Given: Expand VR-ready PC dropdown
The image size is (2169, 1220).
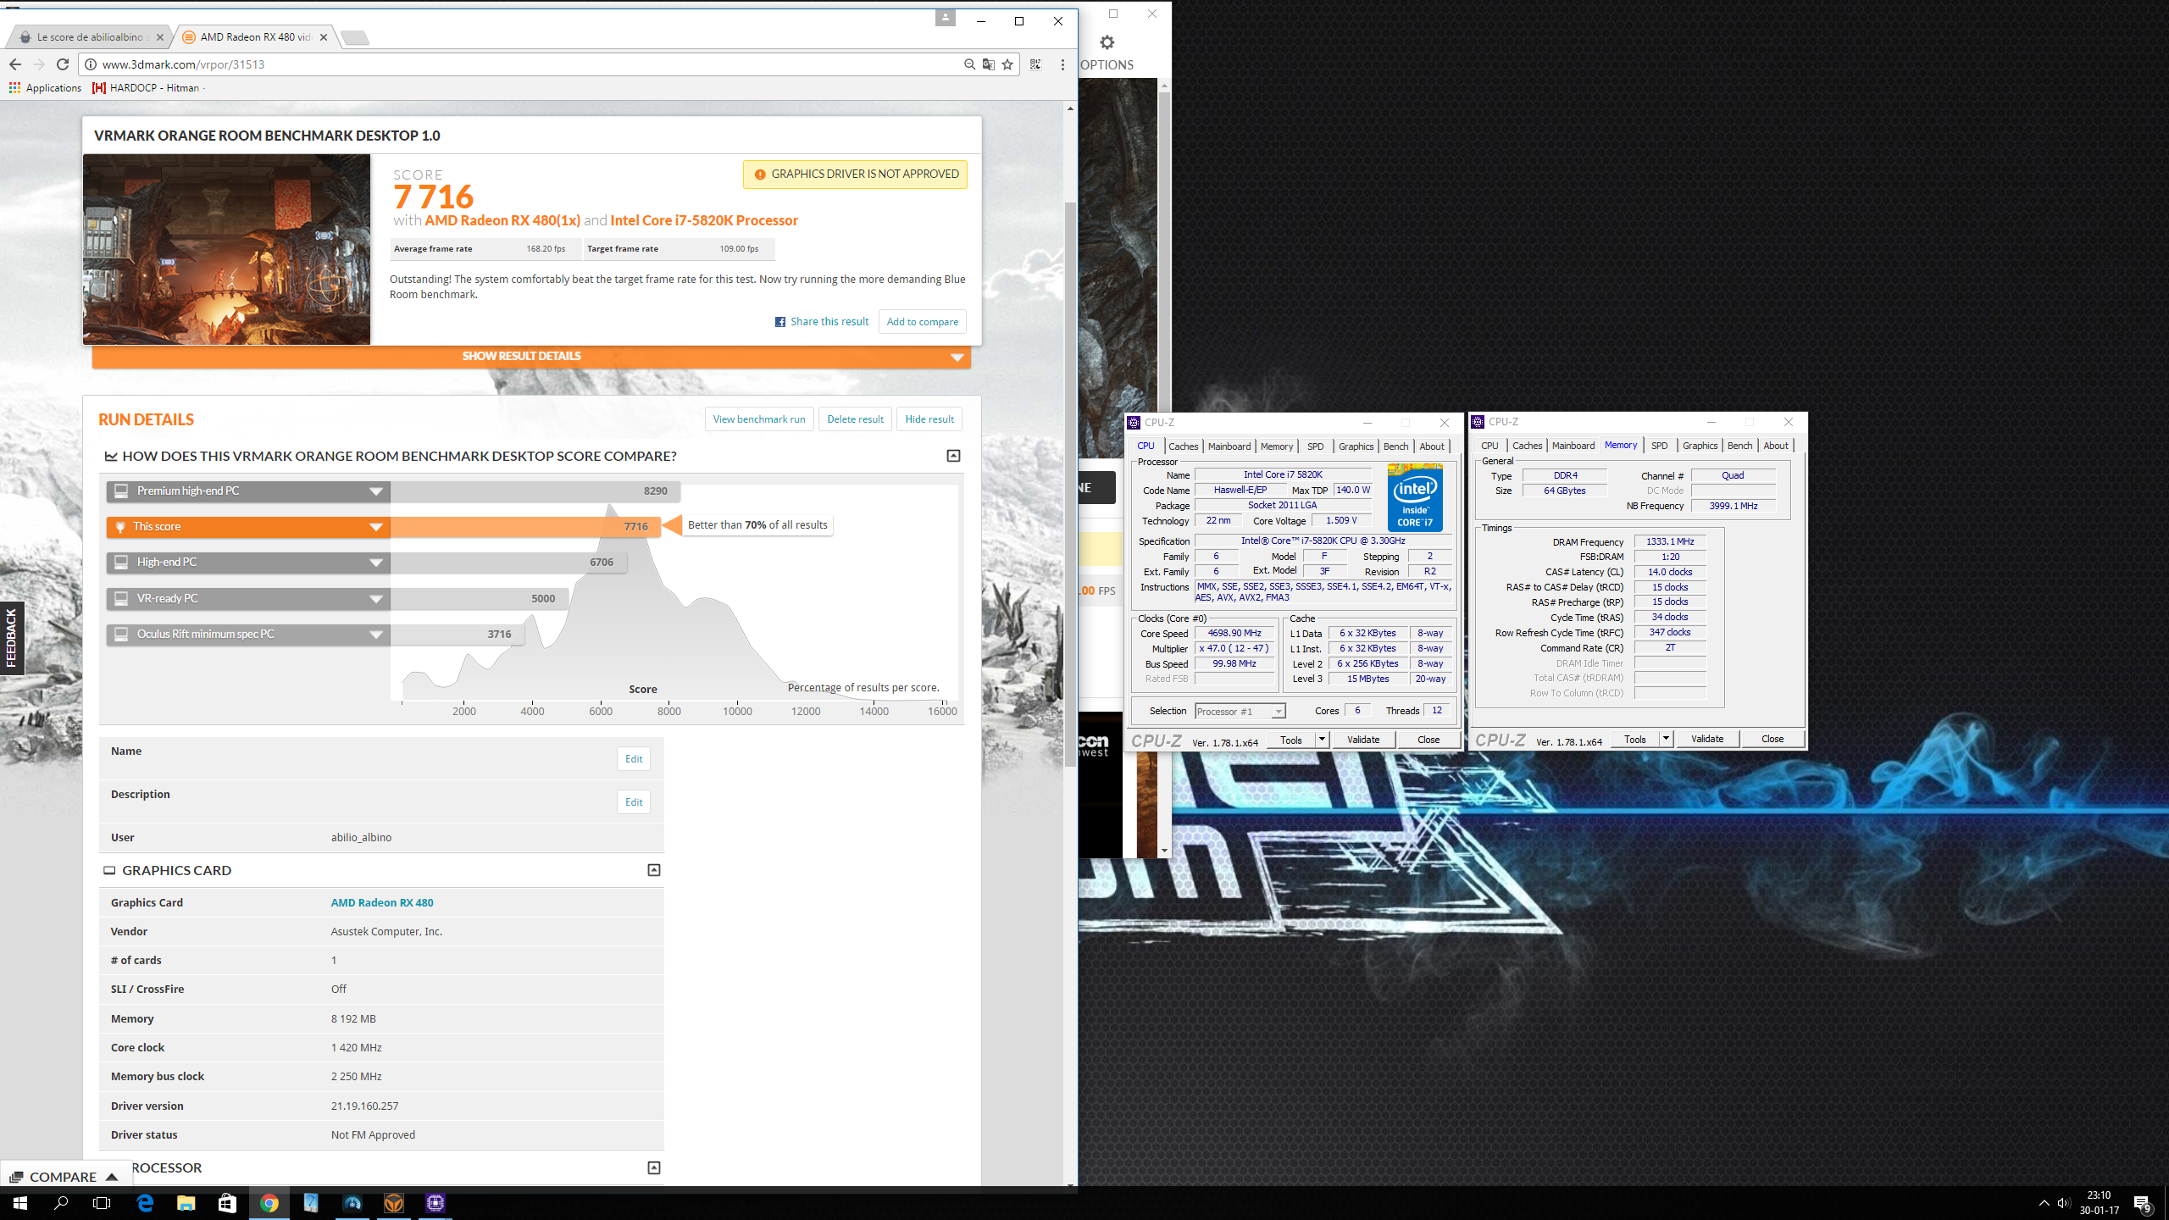Looking at the screenshot, I should [376, 599].
